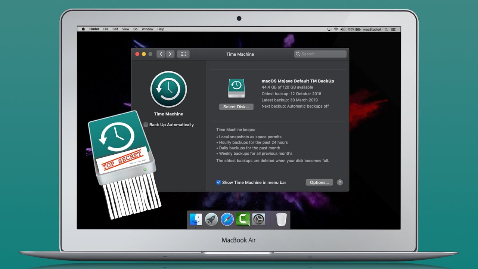
Task: Click the large Time Machine clock icon
Action: coord(168,90)
